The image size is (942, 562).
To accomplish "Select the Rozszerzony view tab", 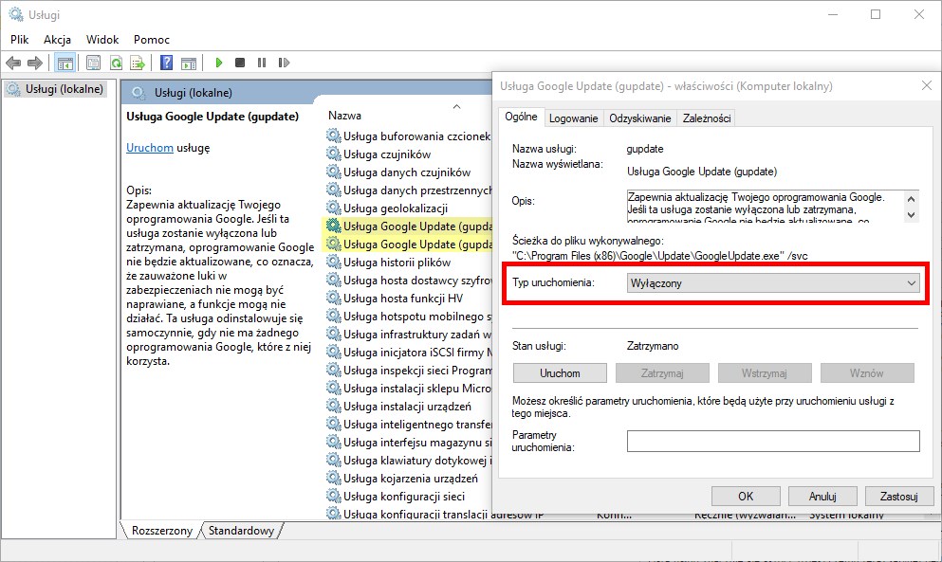I will pos(161,531).
